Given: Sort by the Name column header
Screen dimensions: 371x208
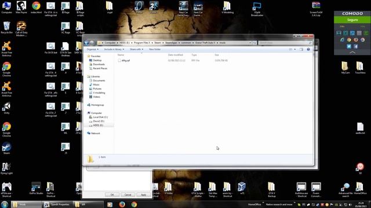Looking at the screenshot, I should (x=121, y=55).
